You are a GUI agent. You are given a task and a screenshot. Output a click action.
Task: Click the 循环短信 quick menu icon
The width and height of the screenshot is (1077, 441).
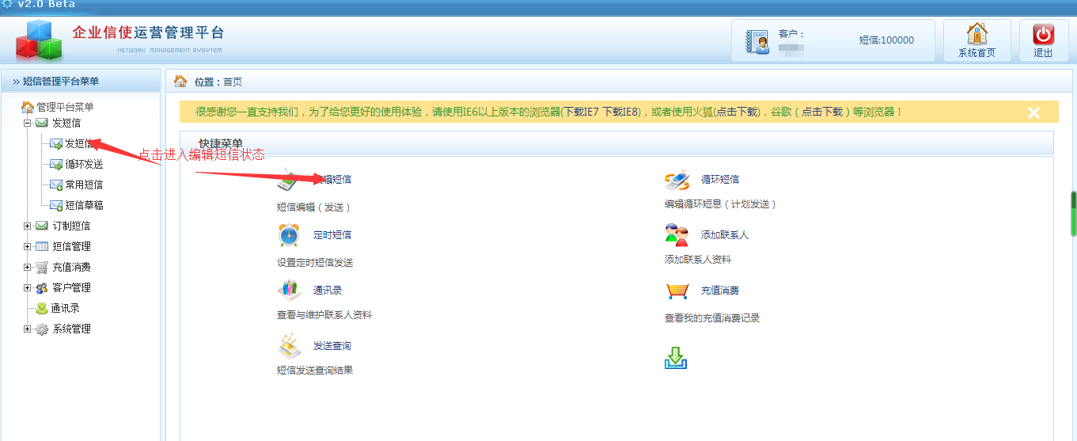coord(677,181)
